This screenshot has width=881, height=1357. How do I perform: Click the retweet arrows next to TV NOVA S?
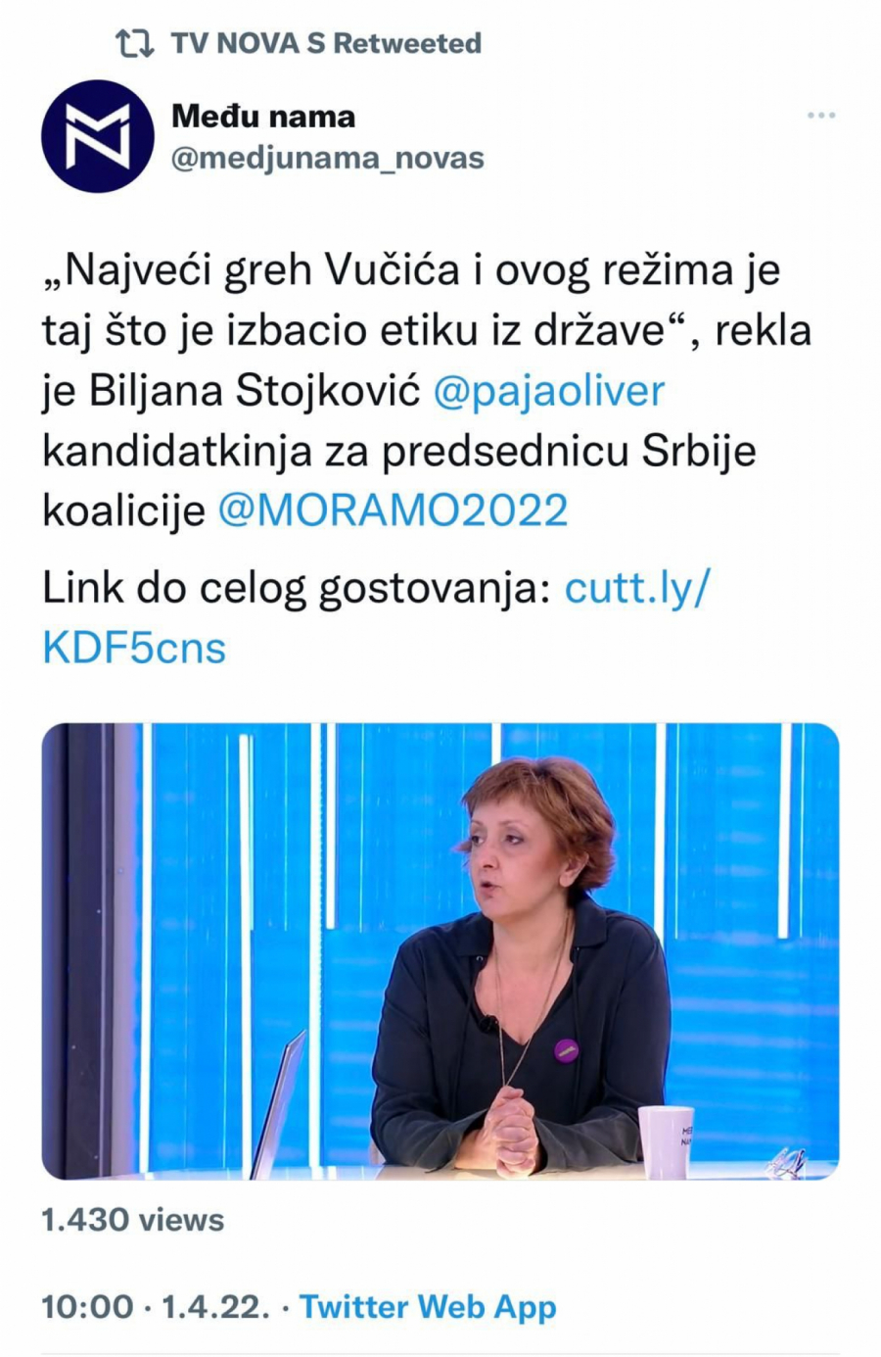click(133, 43)
